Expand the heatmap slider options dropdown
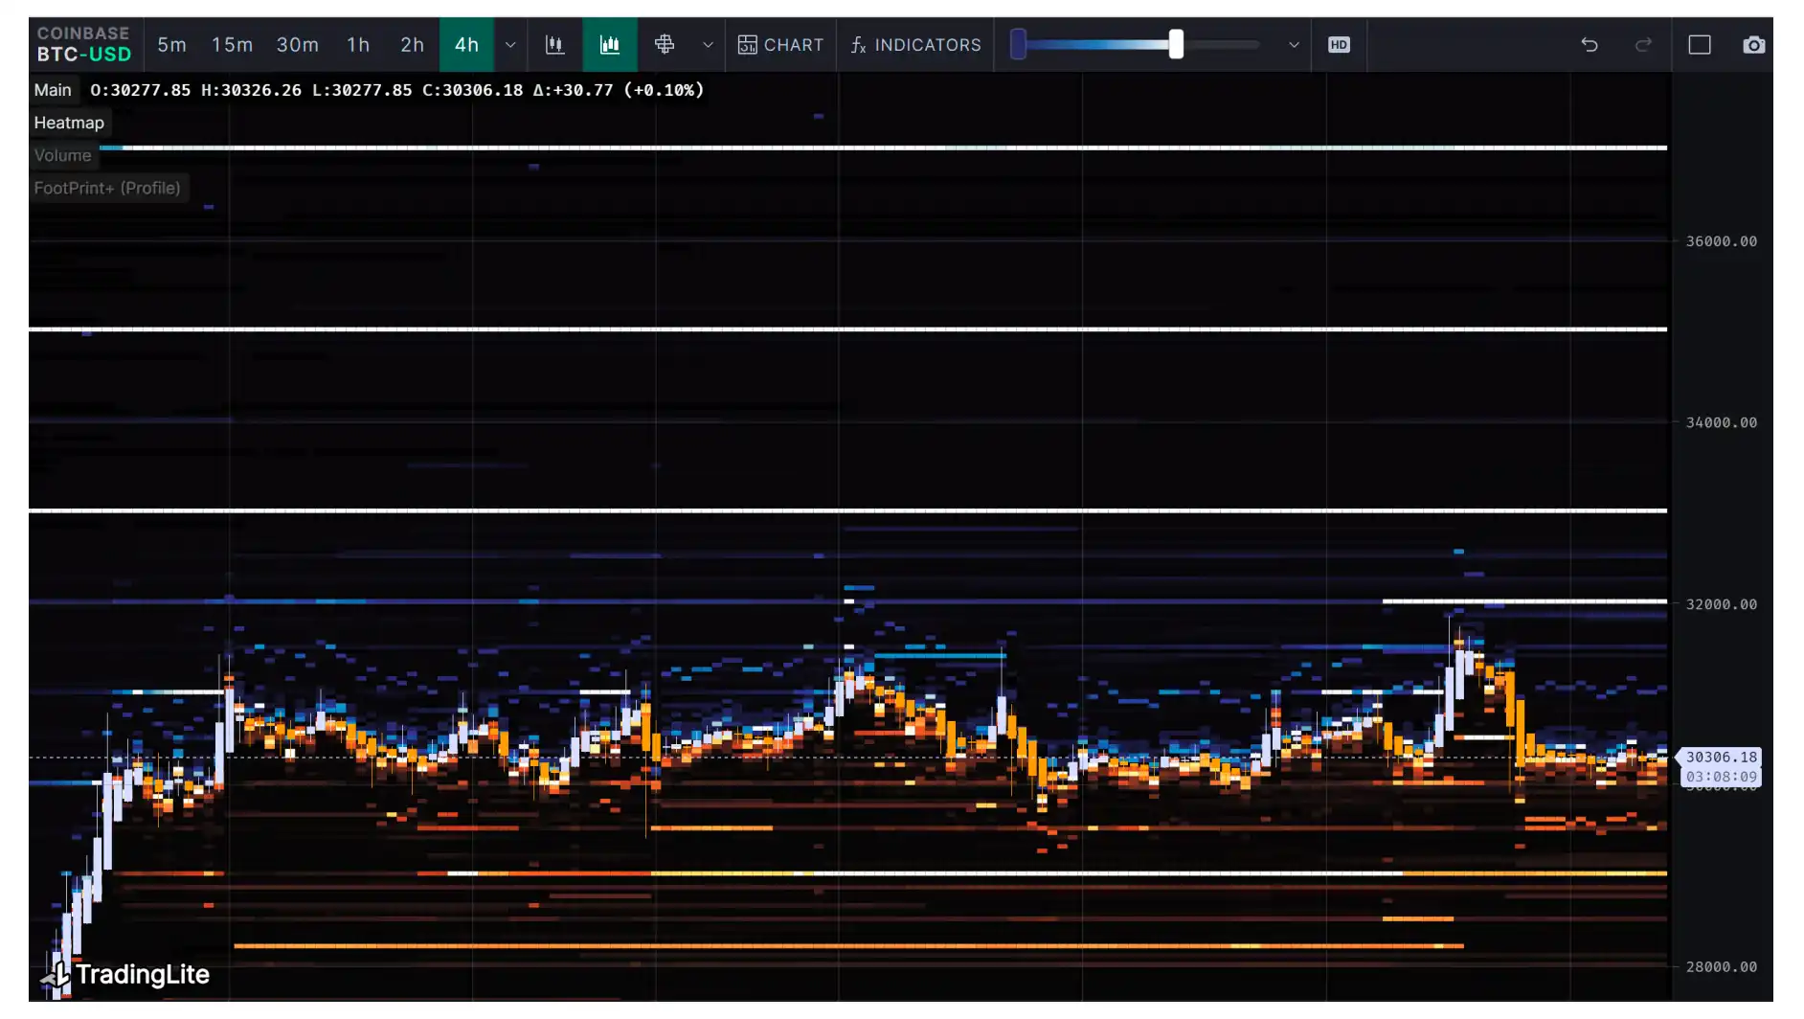 1294,44
